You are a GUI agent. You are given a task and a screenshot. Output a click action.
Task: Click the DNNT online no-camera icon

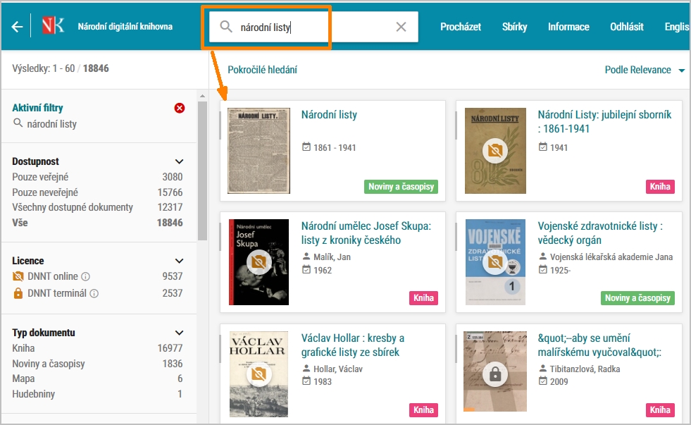tap(18, 276)
